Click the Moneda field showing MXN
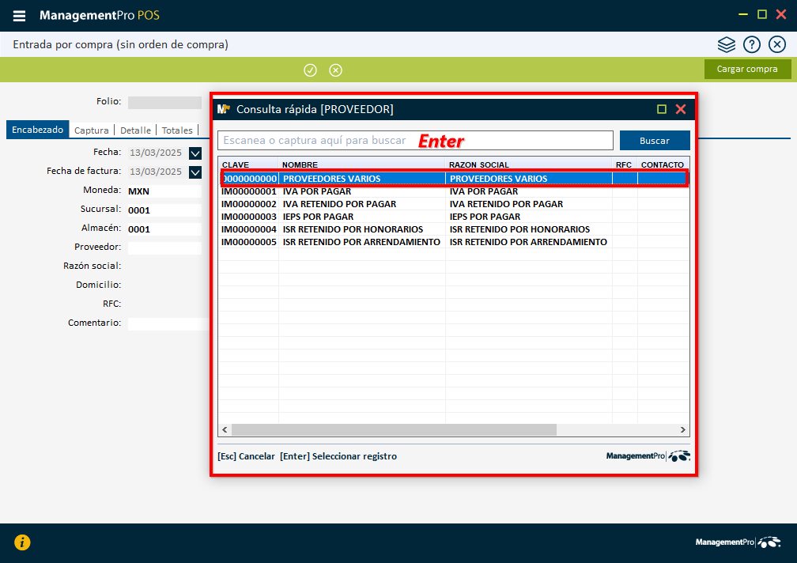 click(164, 191)
